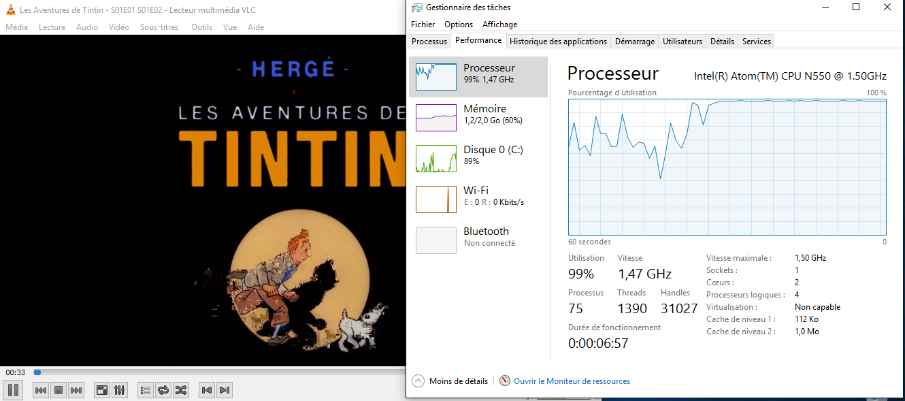
Task: Switch to the Services tab
Action: pos(757,42)
